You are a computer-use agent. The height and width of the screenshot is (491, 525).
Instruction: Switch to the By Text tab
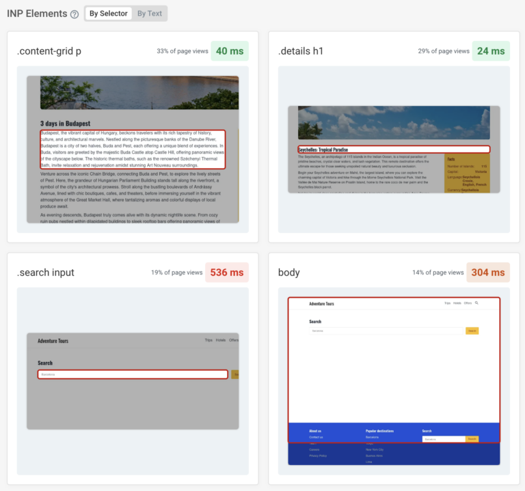(149, 14)
